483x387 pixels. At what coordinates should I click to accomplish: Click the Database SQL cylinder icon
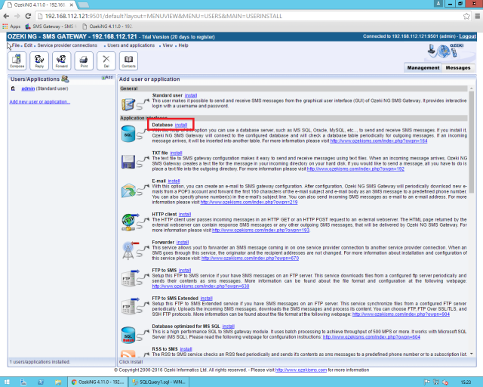128,134
